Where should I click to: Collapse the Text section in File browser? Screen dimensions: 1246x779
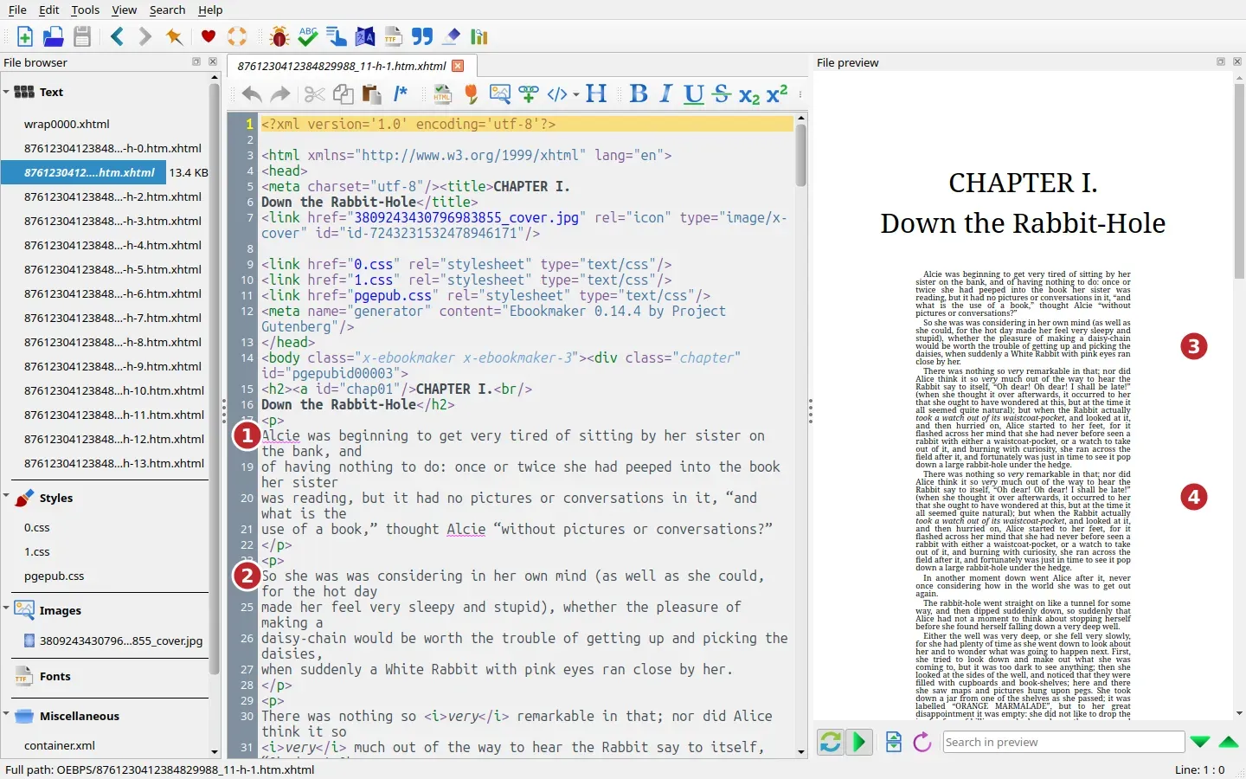6,91
